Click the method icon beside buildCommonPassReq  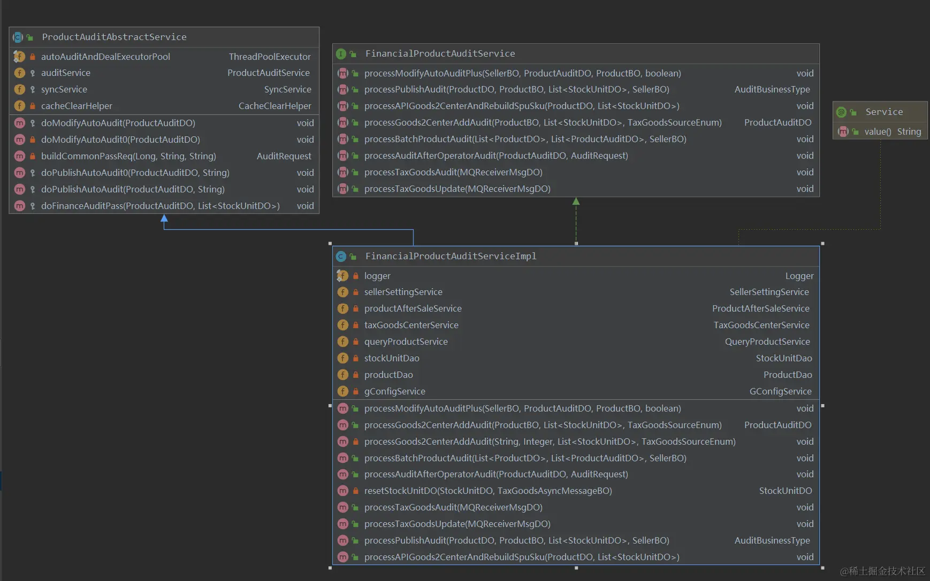(19, 156)
